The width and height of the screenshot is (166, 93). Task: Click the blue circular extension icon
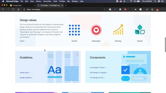[115, 10]
